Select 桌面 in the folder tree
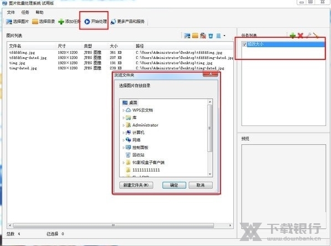 click(133, 103)
